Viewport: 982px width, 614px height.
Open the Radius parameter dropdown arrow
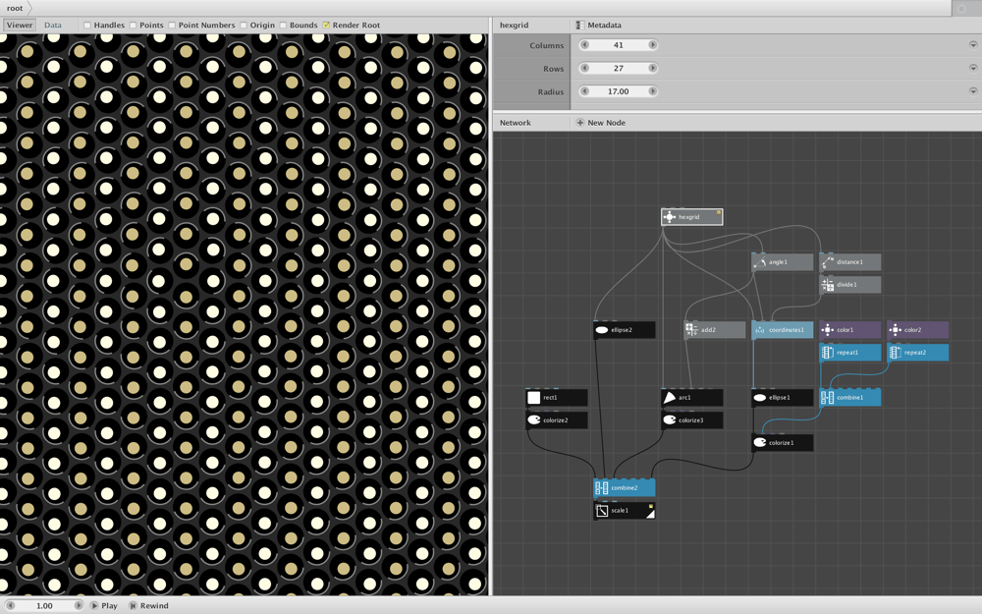pyautogui.click(x=972, y=91)
